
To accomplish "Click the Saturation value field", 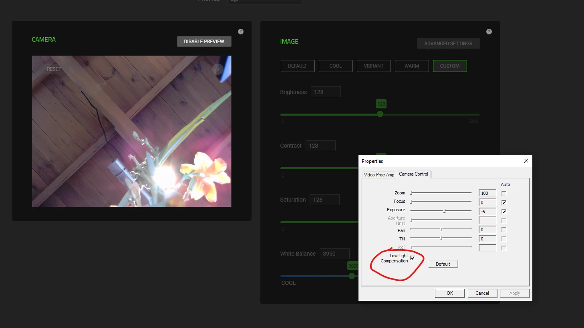I will tap(324, 200).
